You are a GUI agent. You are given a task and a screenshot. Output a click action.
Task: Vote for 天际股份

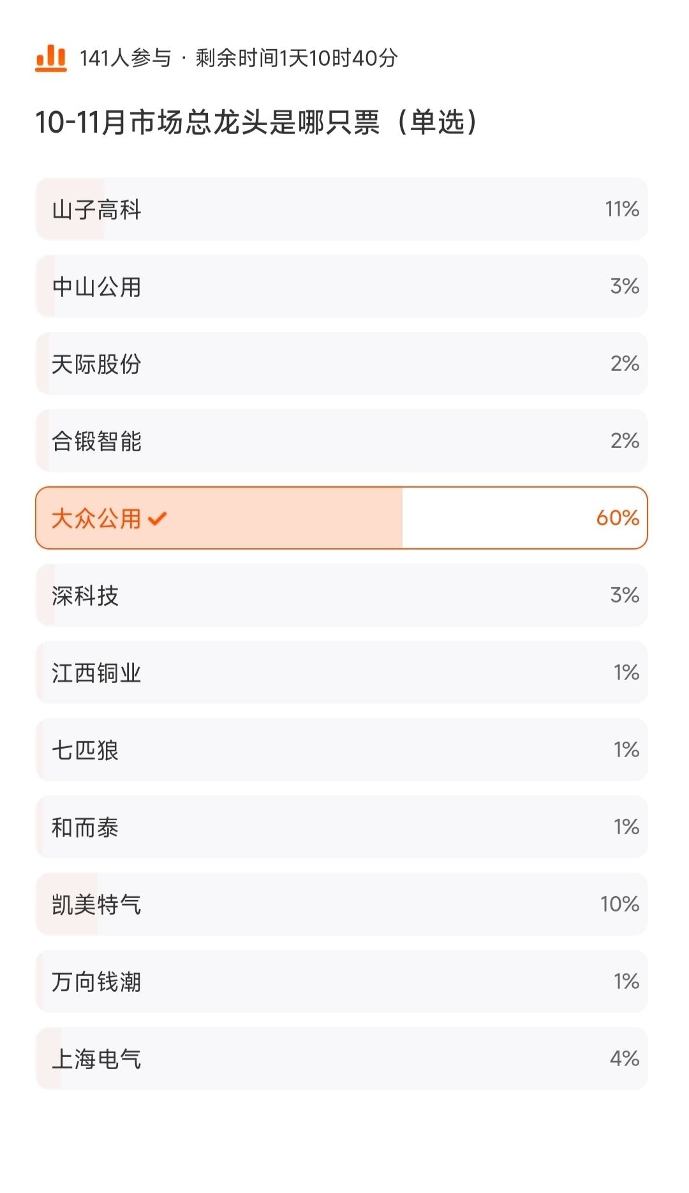pyautogui.click(x=341, y=364)
